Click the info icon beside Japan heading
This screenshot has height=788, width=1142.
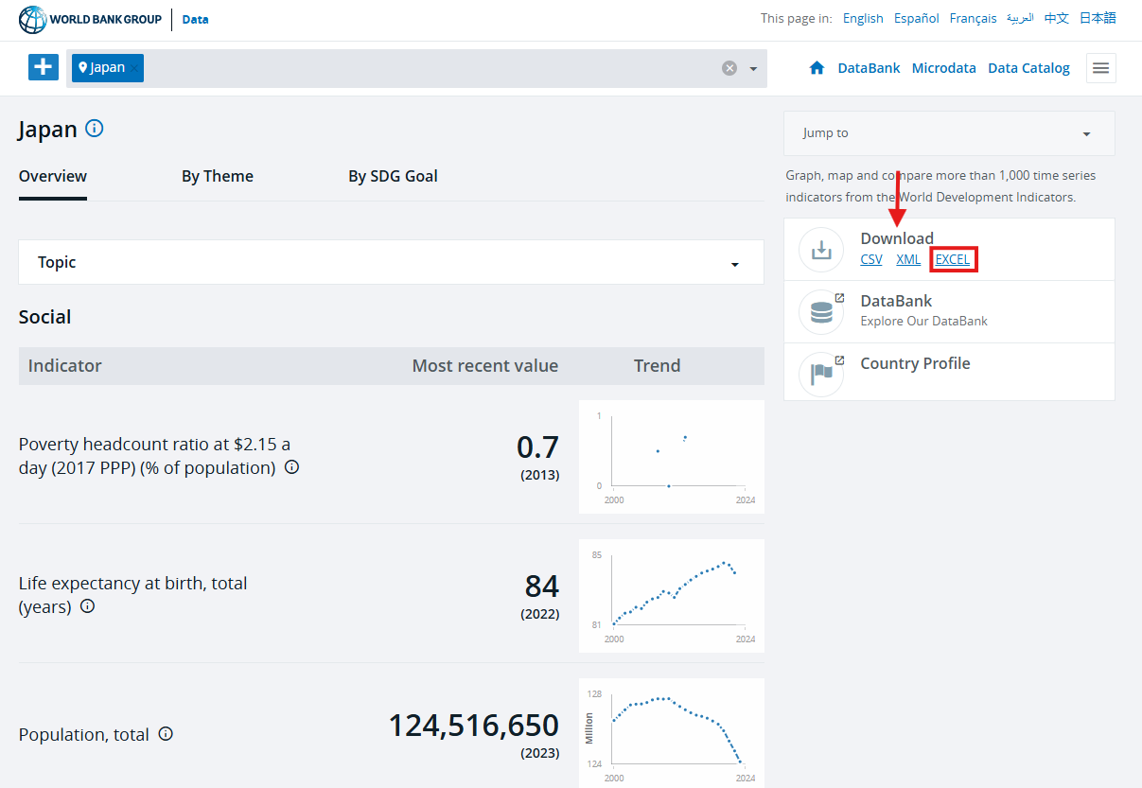tap(94, 128)
